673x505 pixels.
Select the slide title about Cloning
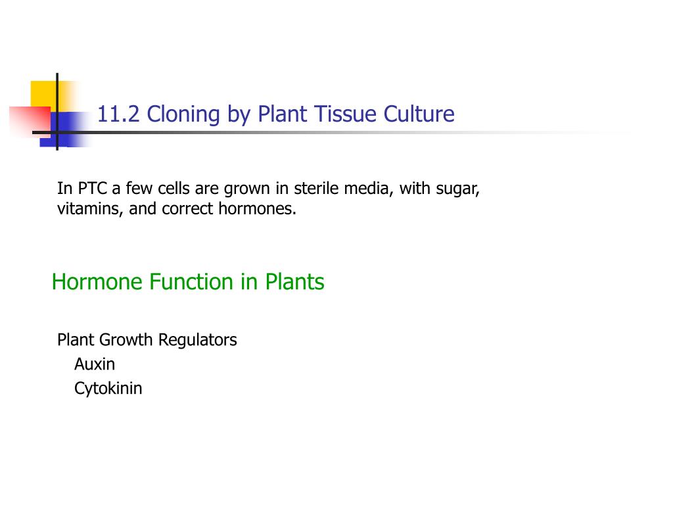pos(276,114)
